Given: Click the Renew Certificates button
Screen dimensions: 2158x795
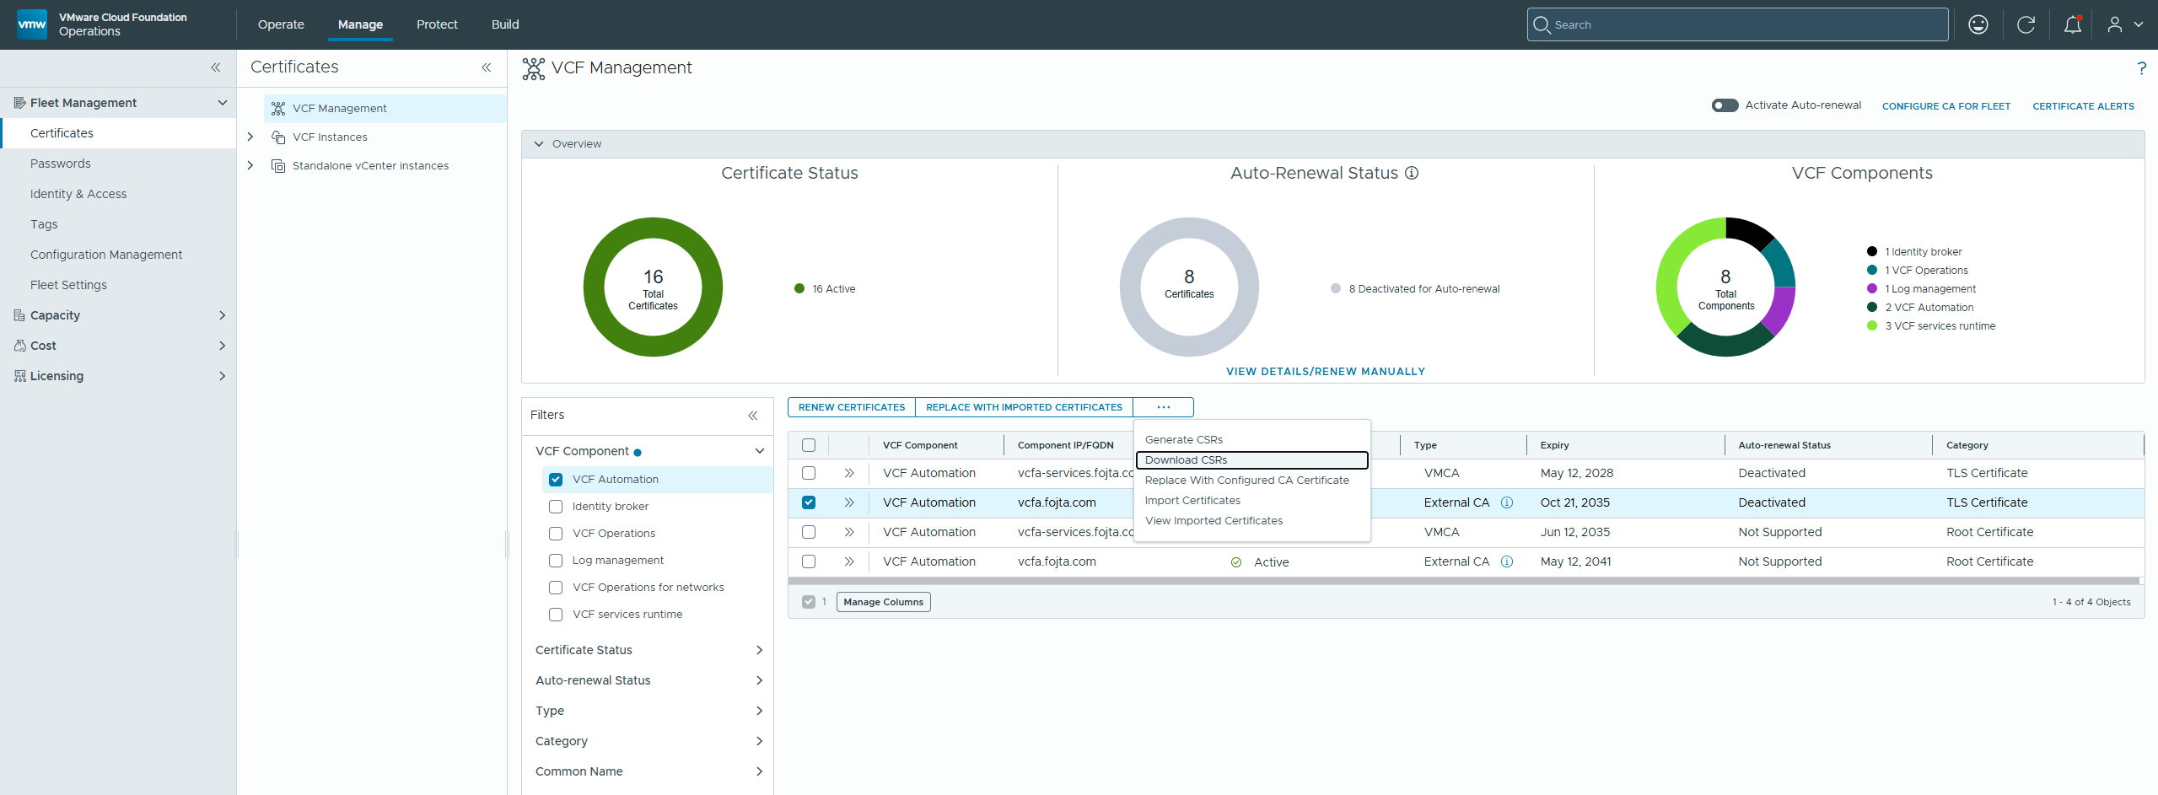Looking at the screenshot, I should 852,407.
